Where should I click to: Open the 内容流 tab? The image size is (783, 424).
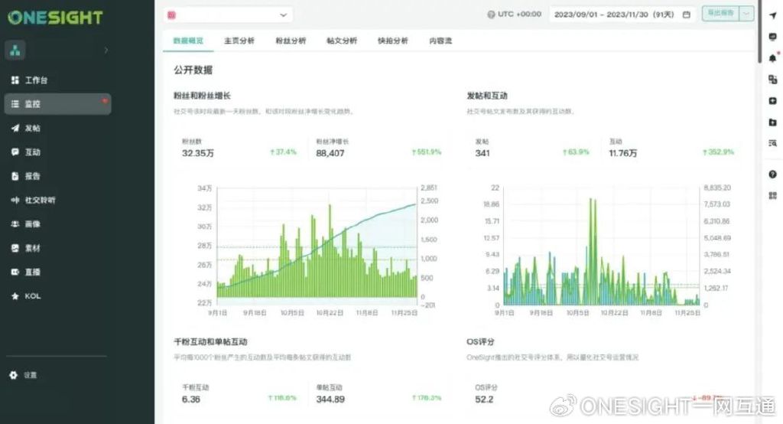tap(440, 41)
